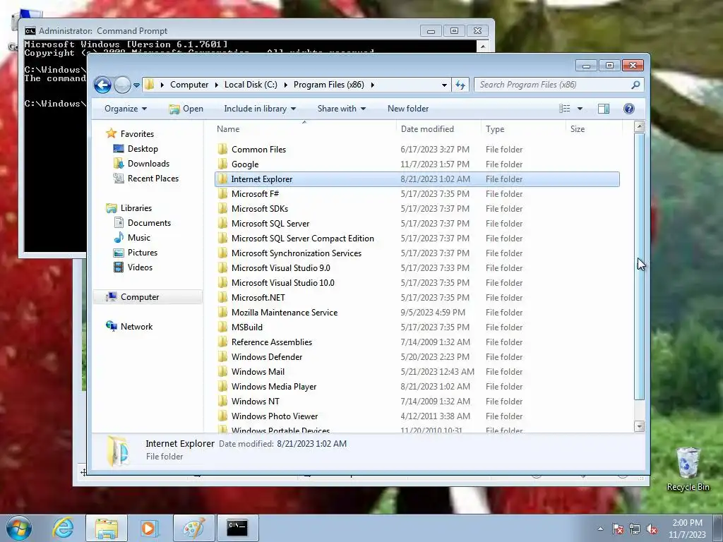The width and height of the screenshot is (723, 542).
Task: Open Explorer help icon
Action: click(x=629, y=109)
